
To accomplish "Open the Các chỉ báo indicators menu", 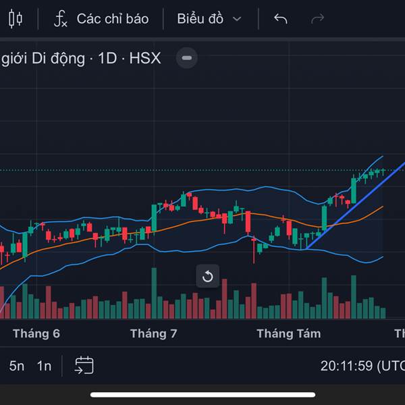I will point(101,19).
